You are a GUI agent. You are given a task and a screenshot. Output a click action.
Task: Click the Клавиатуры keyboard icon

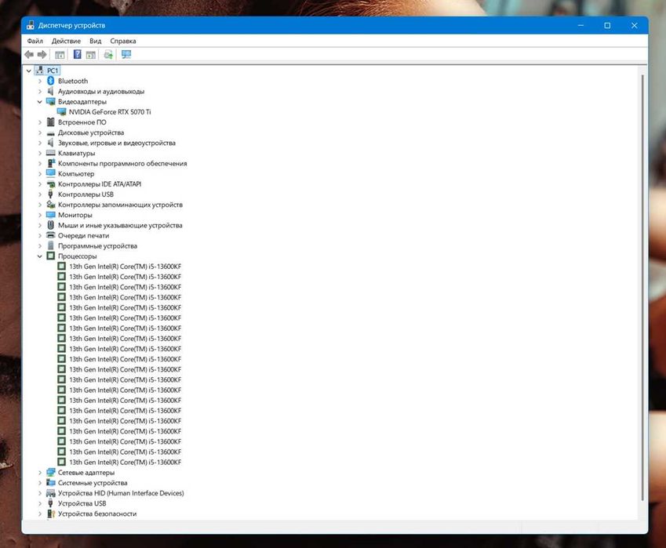(50, 153)
